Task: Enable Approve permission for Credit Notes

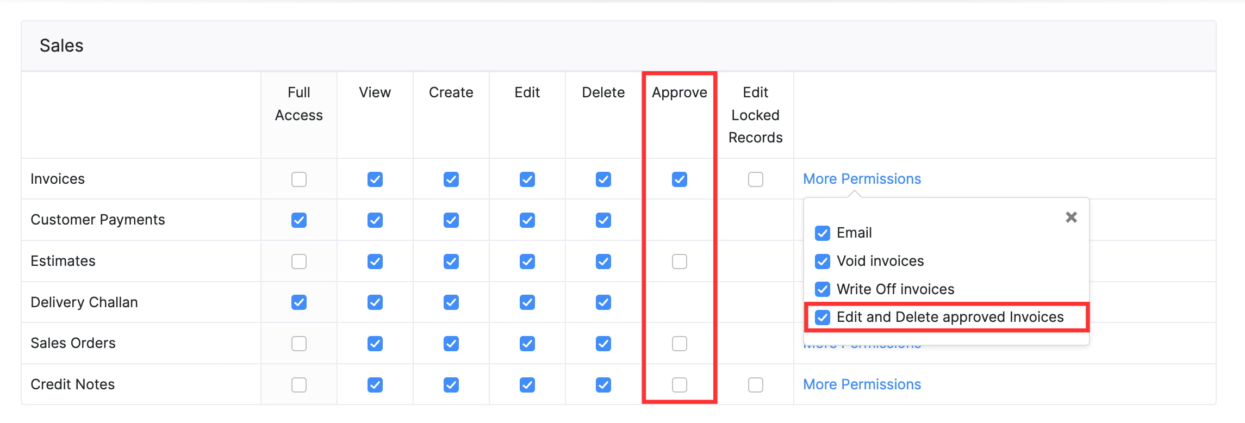Action: tap(680, 385)
